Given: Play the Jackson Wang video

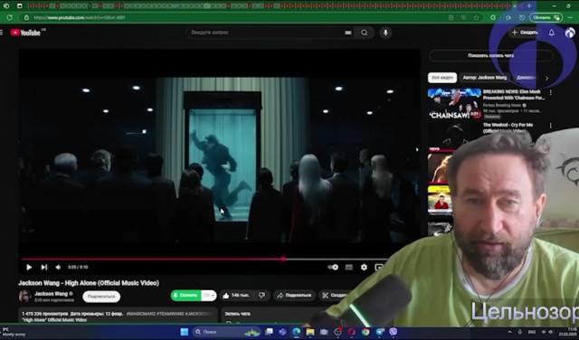Looking at the screenshot, I should pyautogui.click(x=29, y=268).
